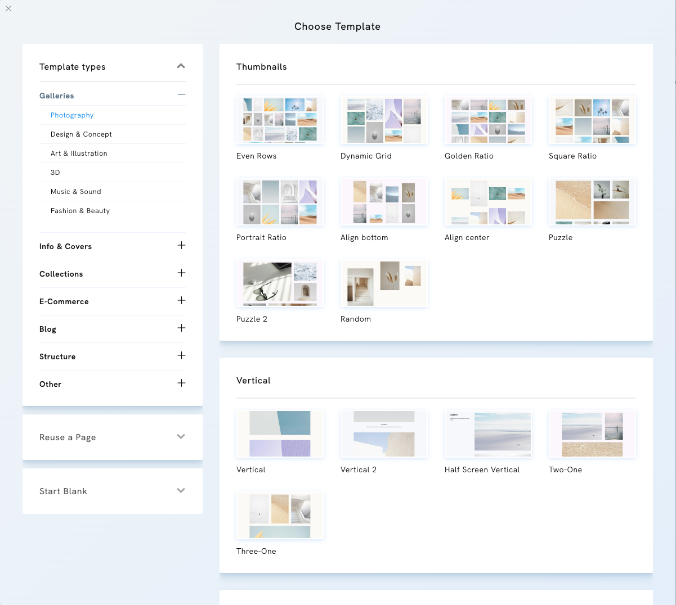The width and height of the screenshot is (676, 605).
Task: Expand the Collections section
Action: pos(181,273)
